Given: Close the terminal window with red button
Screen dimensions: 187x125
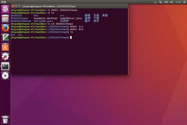Looking at the screenshot, I should pyautogui.click(x=13, y=6).
